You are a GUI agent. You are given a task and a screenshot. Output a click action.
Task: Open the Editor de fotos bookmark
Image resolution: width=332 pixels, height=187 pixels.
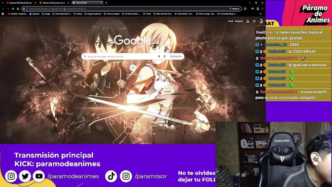pos(163,14)
